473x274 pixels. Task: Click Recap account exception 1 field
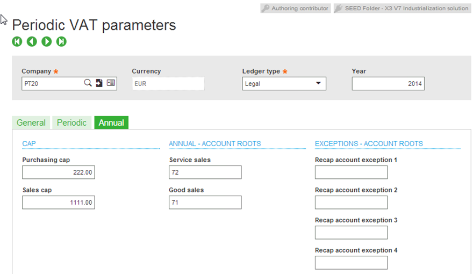point(351,172)
